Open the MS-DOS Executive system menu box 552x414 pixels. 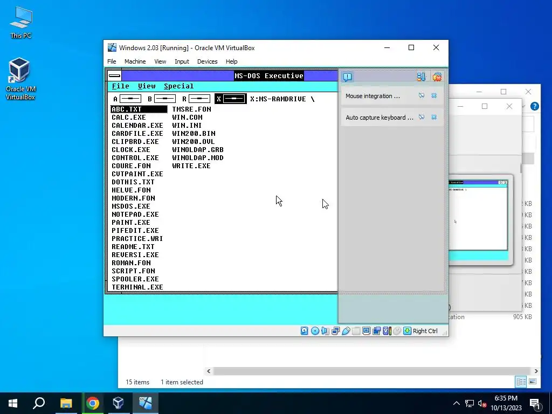(114, 75)
